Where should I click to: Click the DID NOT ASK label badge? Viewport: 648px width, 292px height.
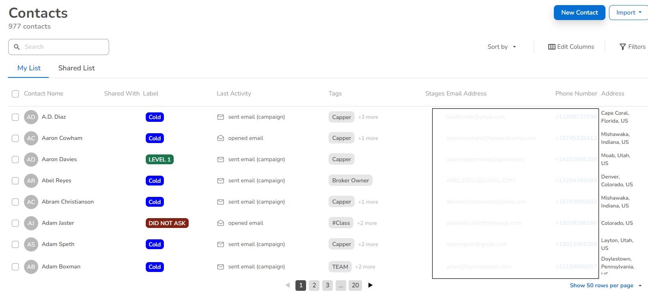[167, 223]
